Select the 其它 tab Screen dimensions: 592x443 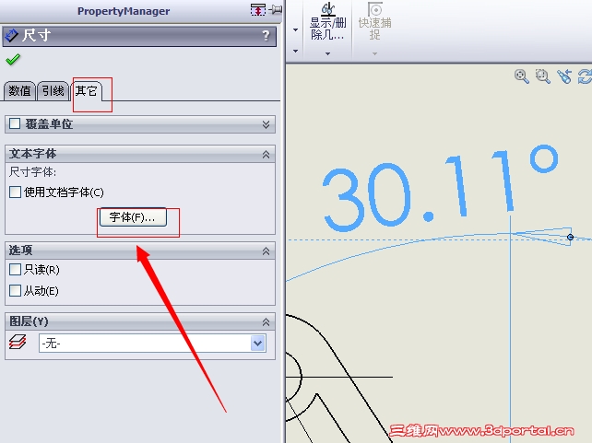click(86, 91)
